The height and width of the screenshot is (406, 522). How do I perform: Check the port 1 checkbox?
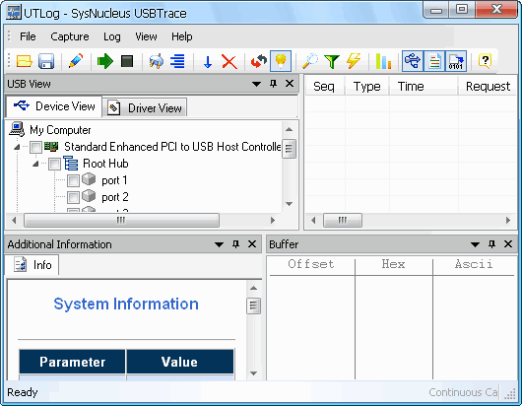(x=73, y=181)
